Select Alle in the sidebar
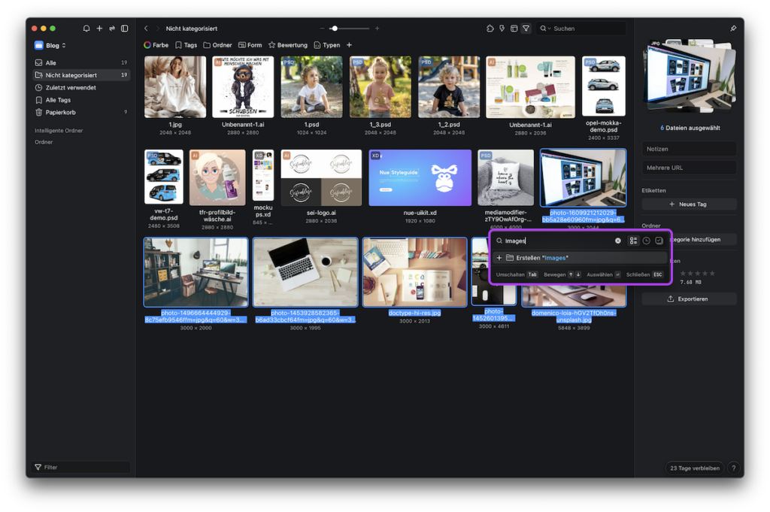 tap(81, 63)
